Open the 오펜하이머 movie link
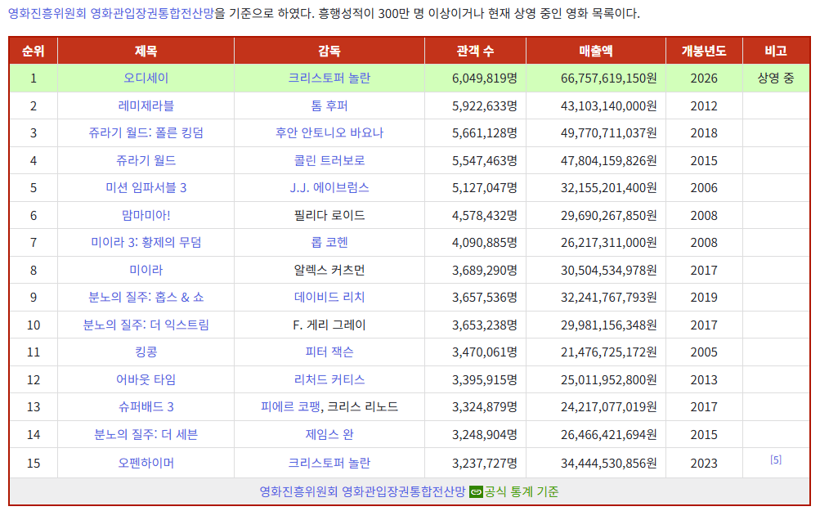The image size is (820, 520). click(x=146, y=464)
